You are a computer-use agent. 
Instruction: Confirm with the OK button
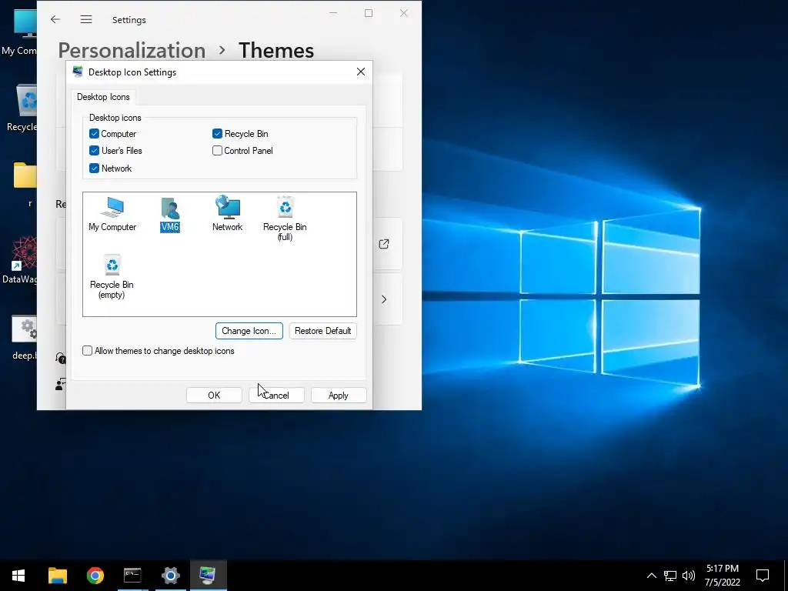point(214,396)
